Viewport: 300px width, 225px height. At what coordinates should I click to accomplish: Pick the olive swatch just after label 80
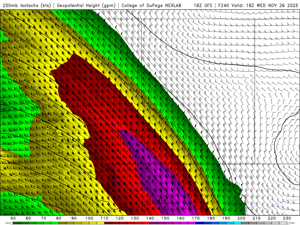click(x=62, y=223)
